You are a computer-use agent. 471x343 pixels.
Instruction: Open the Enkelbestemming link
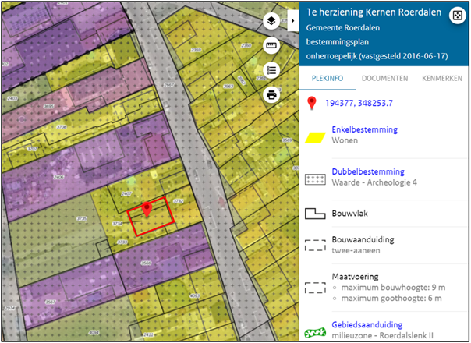click(x=365, y=129)
